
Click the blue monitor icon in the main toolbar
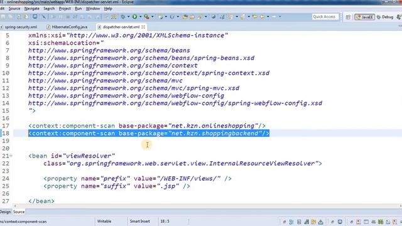pos(35,17)
